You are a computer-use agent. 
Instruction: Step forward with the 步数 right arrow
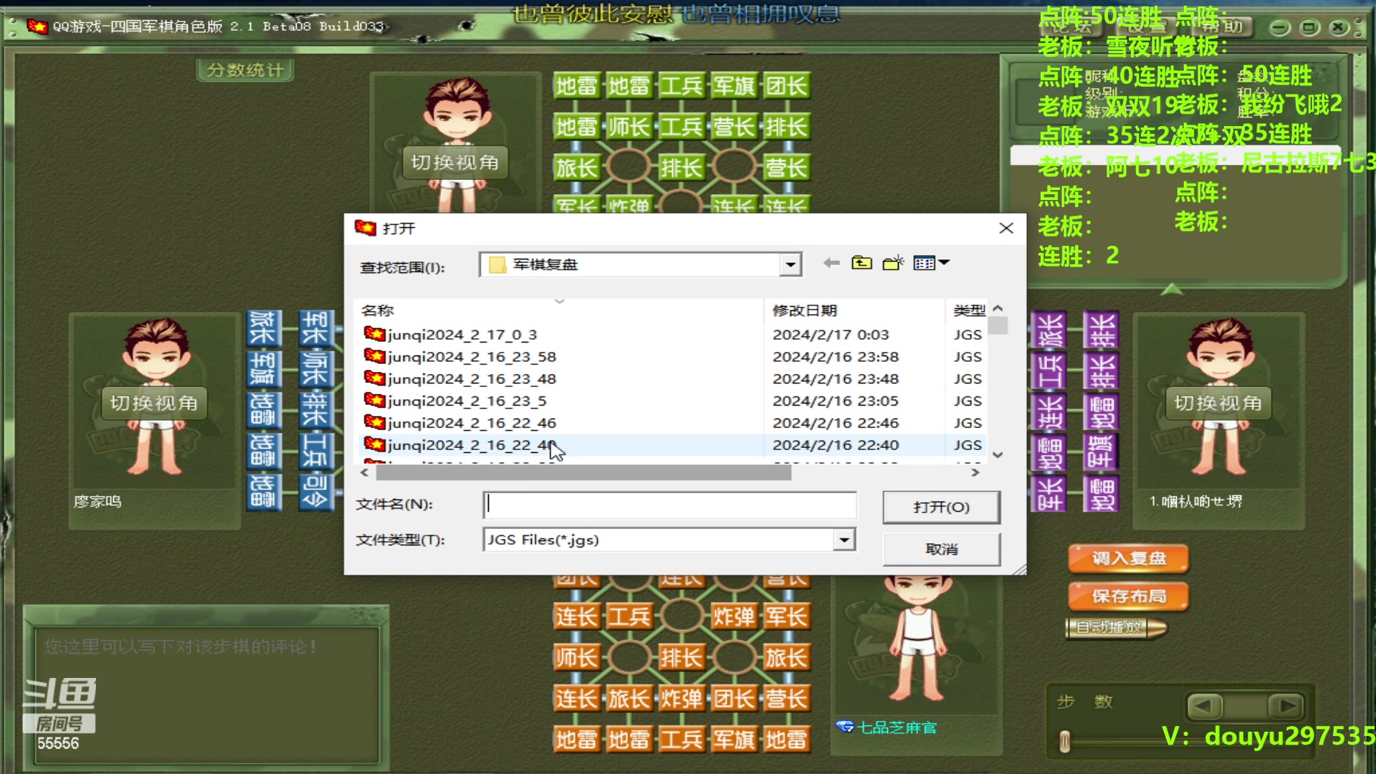click(x=1286, y=706)
